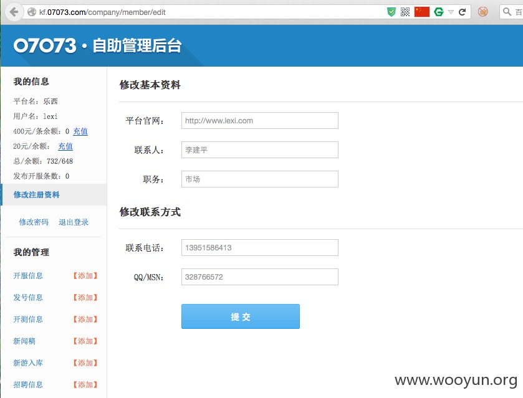The height and width of the screenshot is (398, 523).
Task: Click the 发布开服条数: 0 text
Action: click(41, 176)
